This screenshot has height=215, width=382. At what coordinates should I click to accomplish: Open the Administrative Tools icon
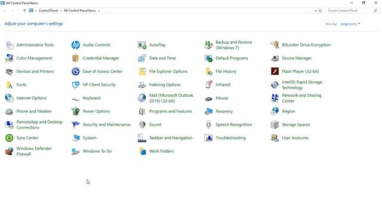[10, 45]
